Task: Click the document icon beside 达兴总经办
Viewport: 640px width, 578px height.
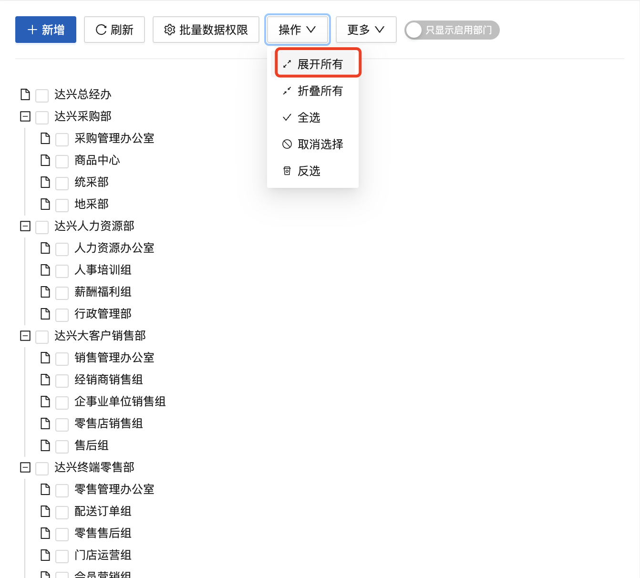Action: tap(25, 94)
